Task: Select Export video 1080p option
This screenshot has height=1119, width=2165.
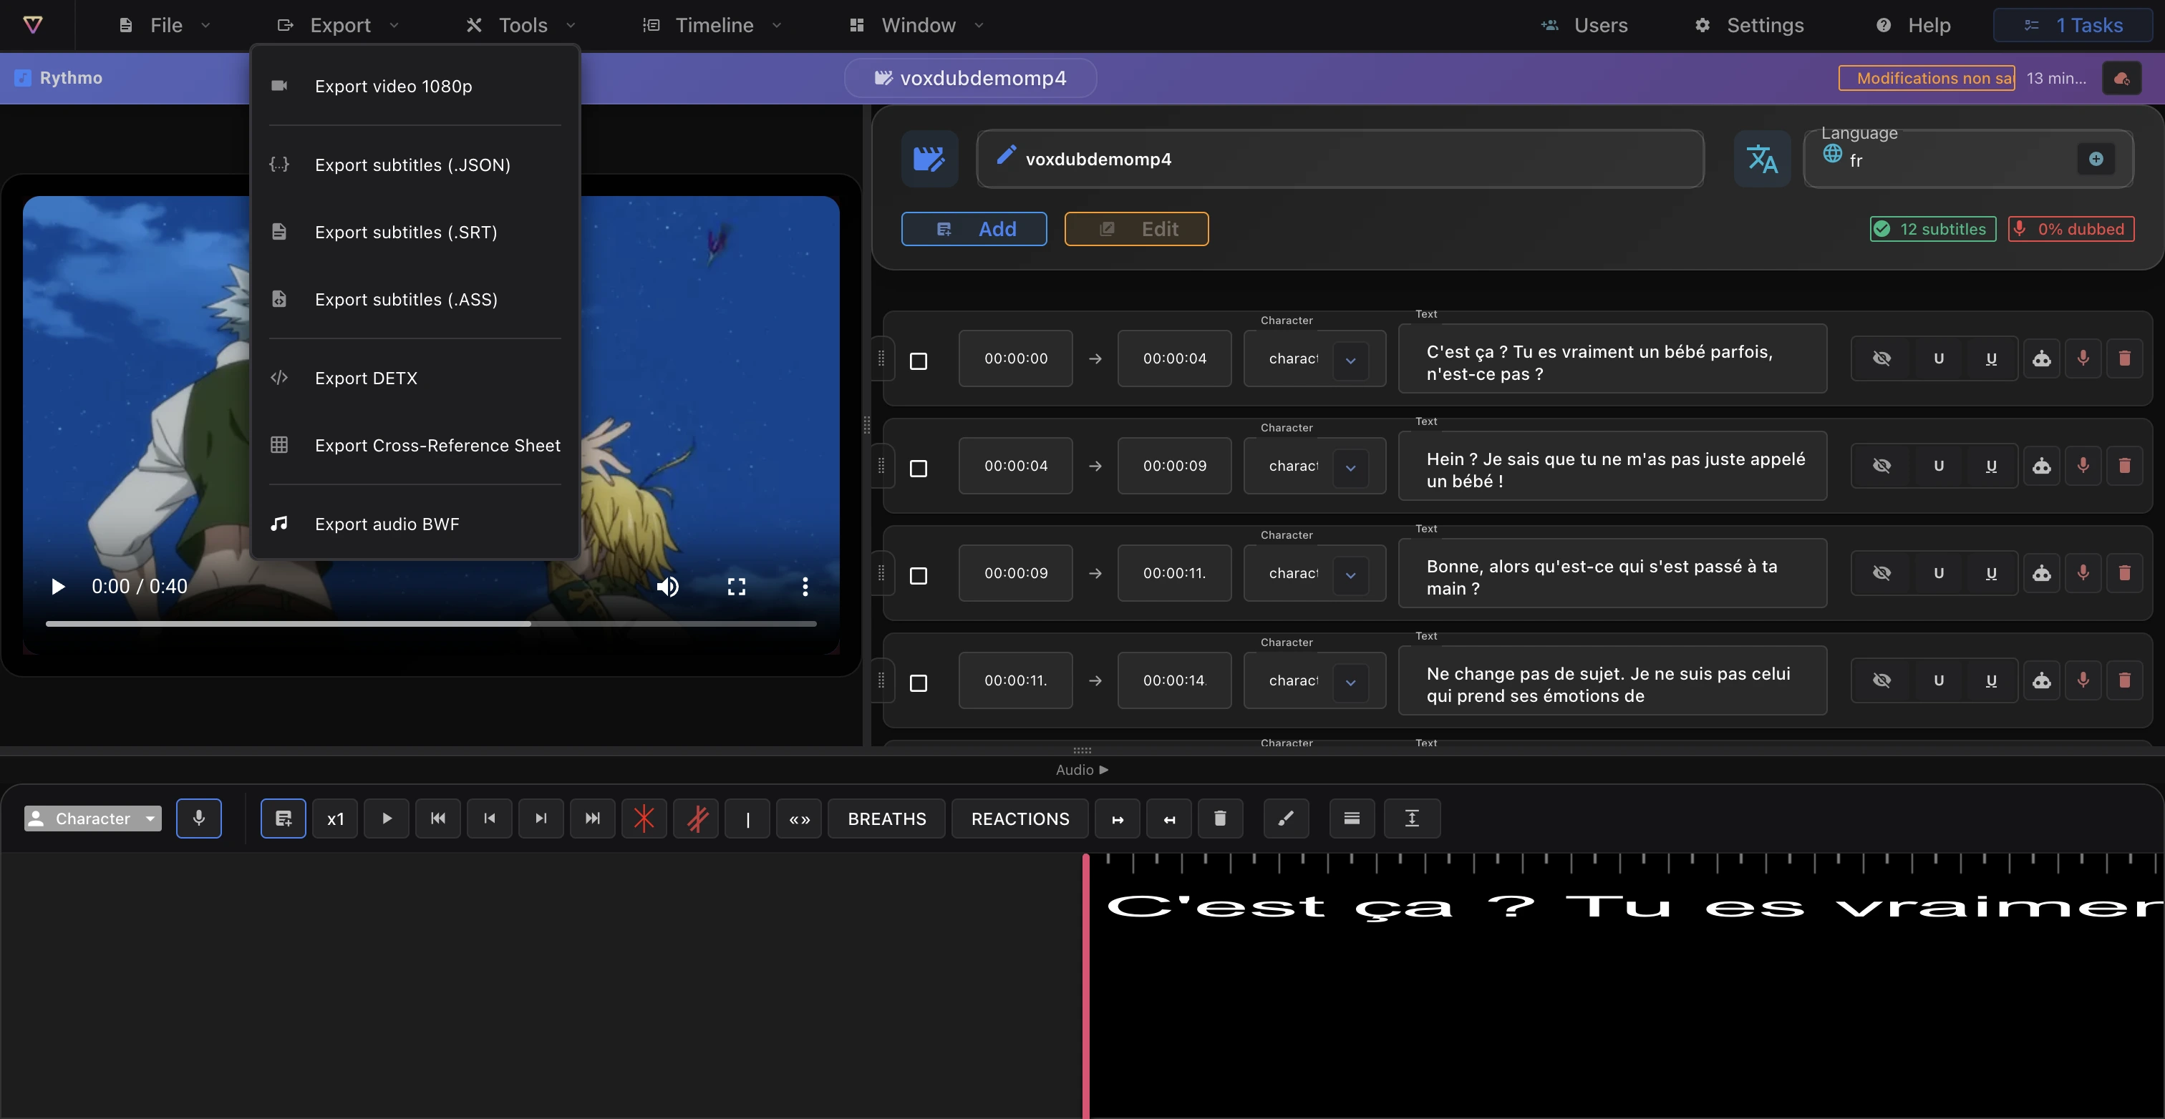Action: point(415,86)
